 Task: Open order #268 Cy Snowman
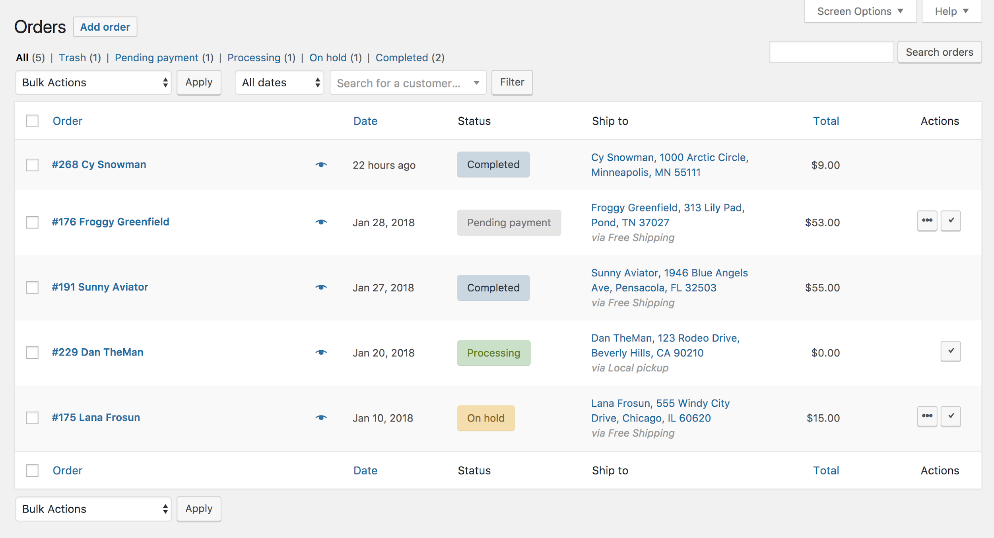99,165
